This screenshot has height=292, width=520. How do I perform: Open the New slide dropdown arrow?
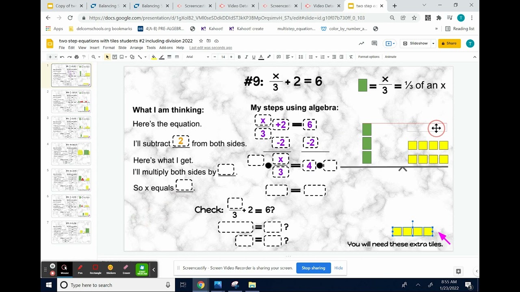[56, 57]
